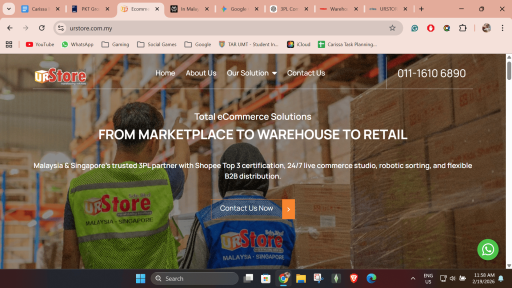The image size is (512, 288).
Task: Reload the page with the refresh icon
Action: 41,28
